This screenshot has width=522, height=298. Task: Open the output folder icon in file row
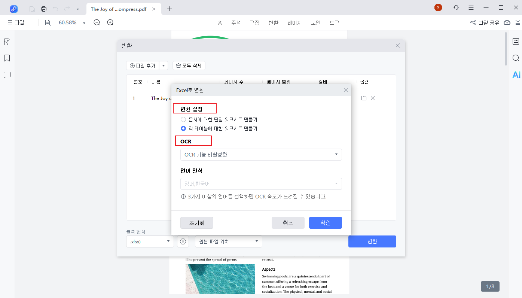tap(364, 98)
